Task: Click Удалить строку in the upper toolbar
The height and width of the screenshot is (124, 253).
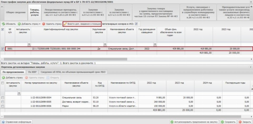Action: click(x=52, y=24)
